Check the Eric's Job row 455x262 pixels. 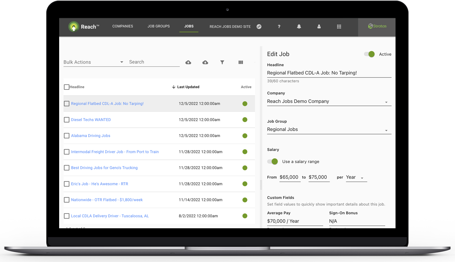point(67,184)
